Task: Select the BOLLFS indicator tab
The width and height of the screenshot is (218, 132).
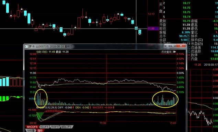Action: (66, 127)
